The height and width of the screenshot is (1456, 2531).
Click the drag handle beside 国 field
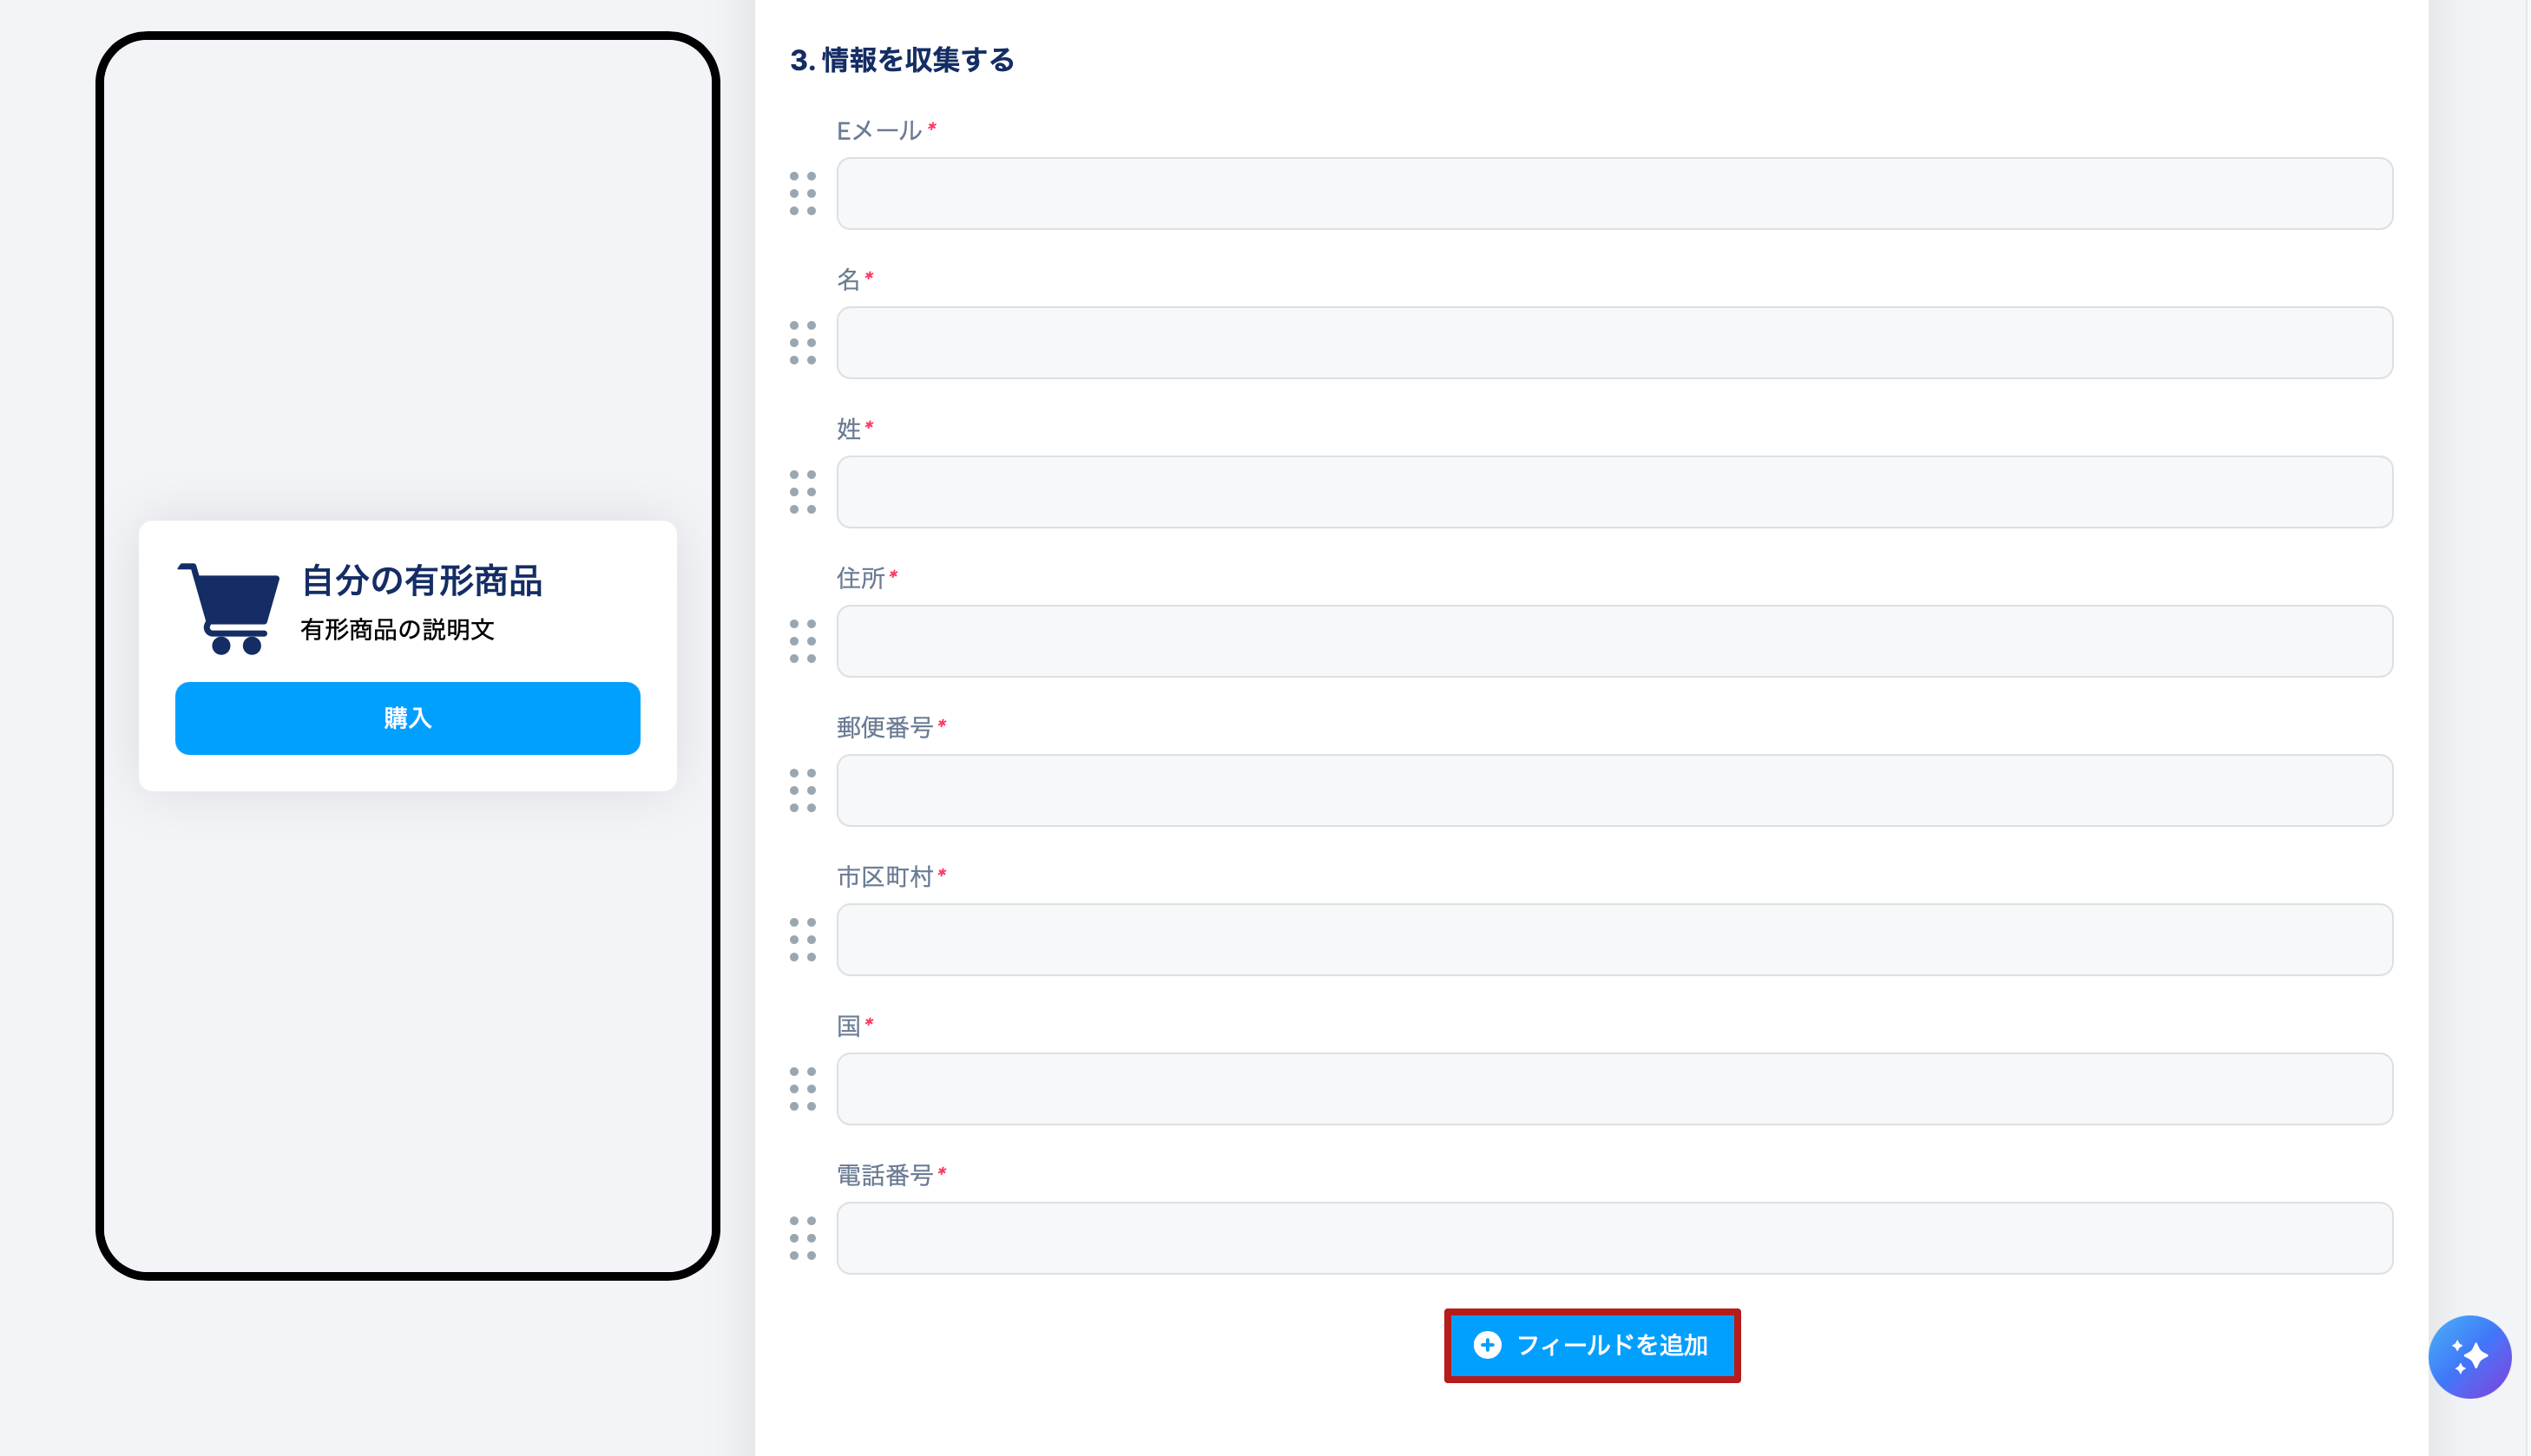[802, 1089]
